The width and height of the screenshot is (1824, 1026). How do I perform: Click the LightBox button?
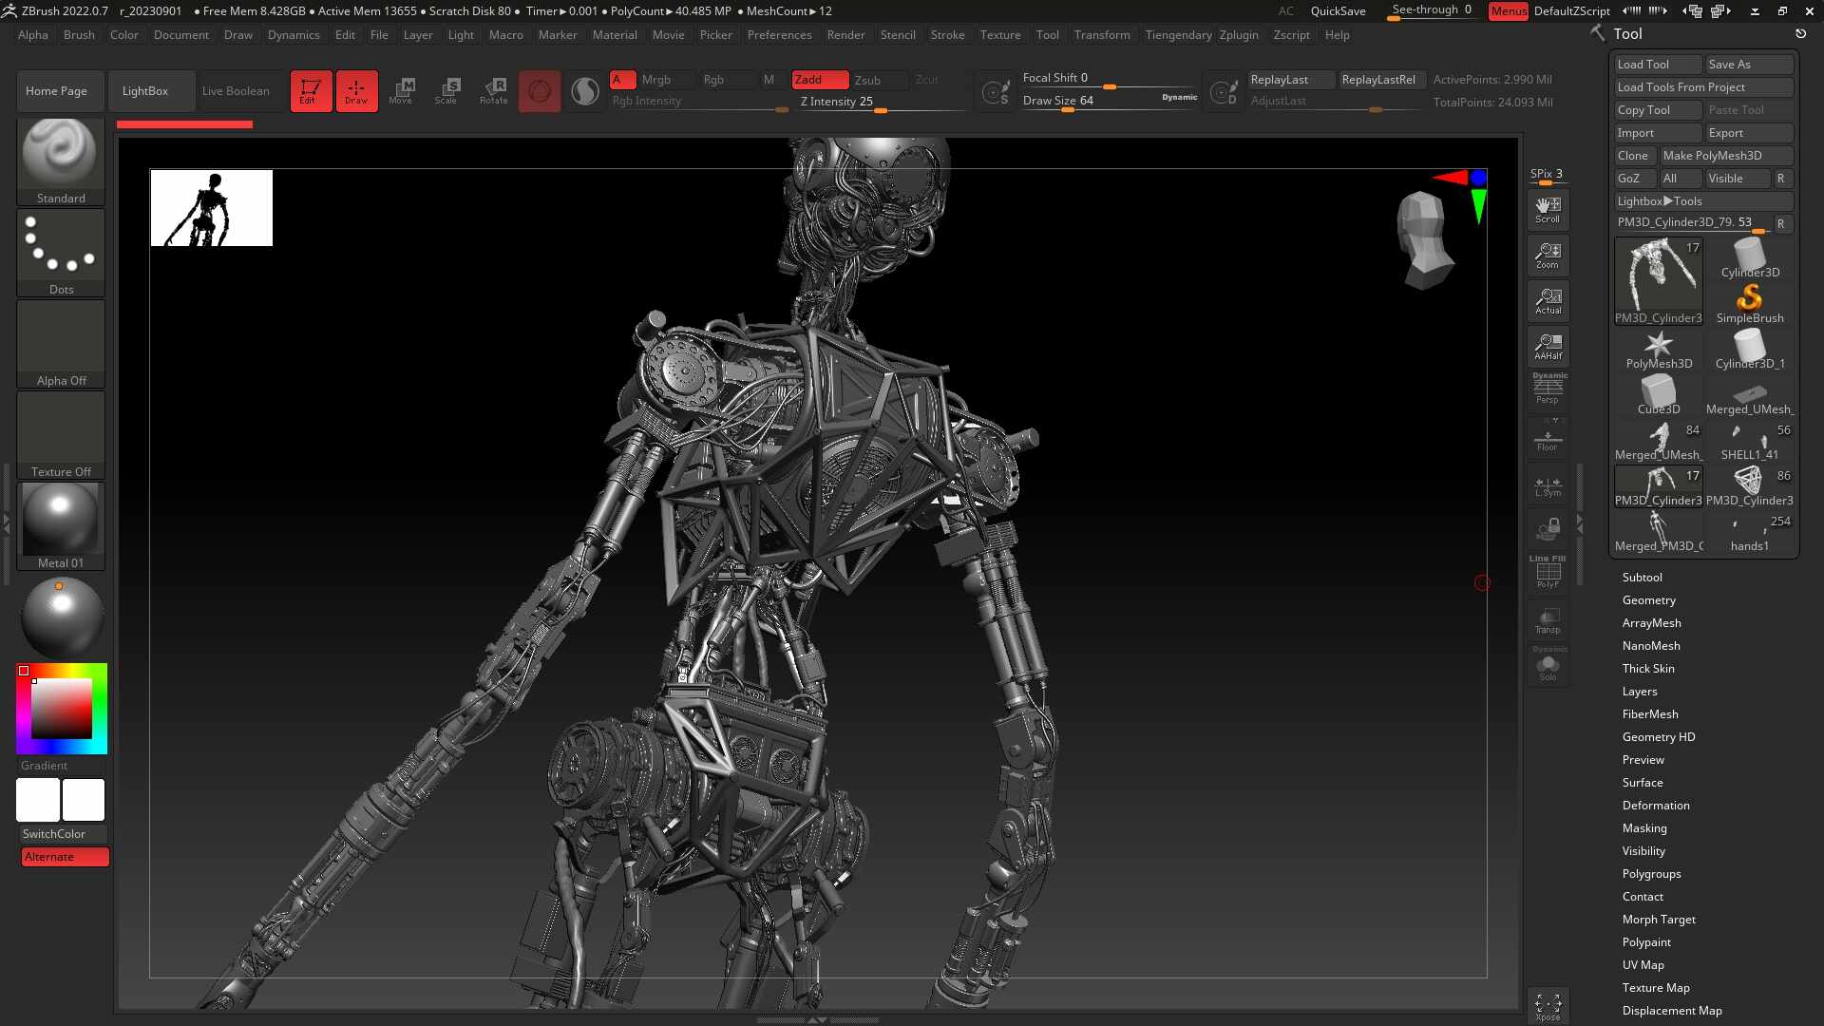click(145, 91)
